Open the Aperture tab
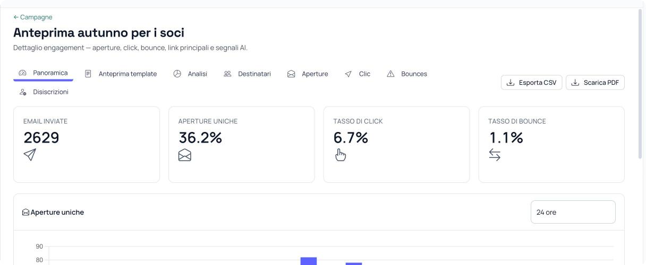 (x=308, y=74)
